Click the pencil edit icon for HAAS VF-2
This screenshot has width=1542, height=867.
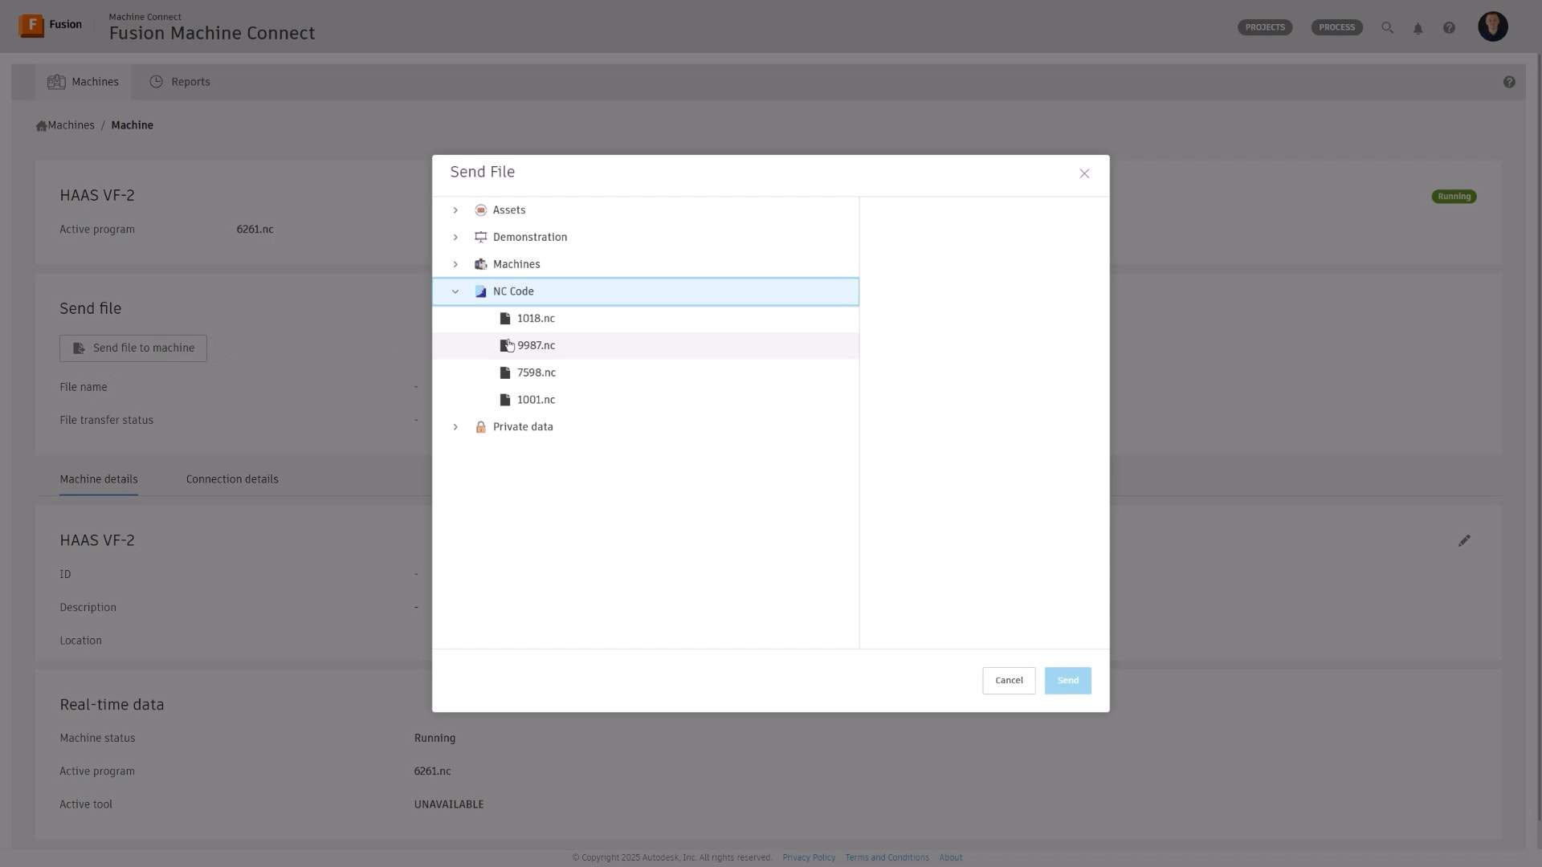coord(1464,541)
